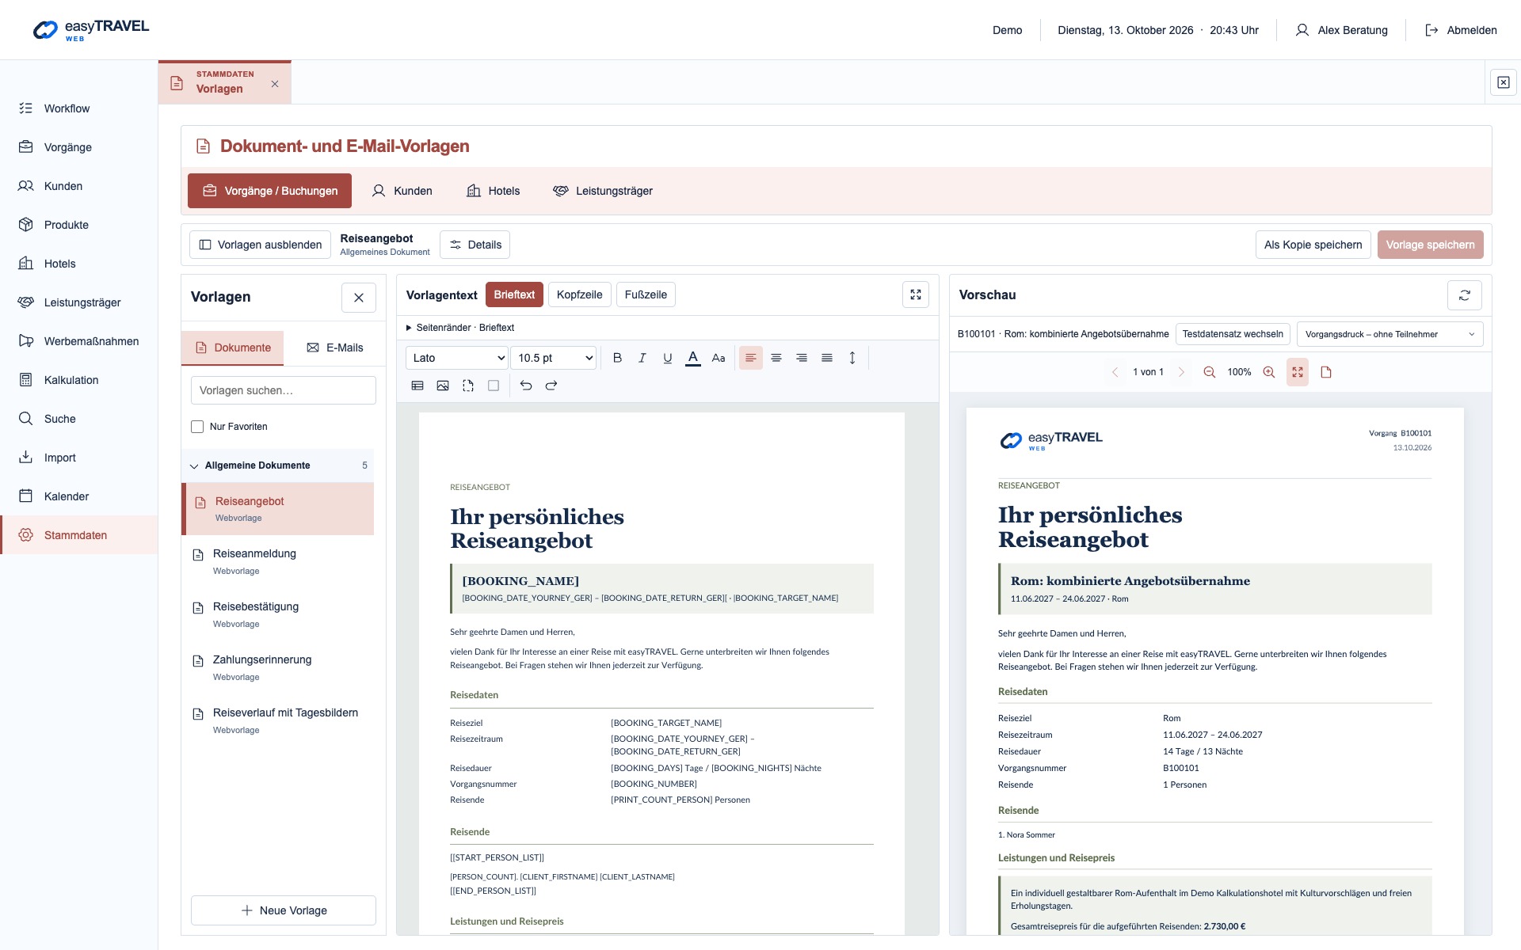Toggle bold formatting in editor toolbar

click(617, 358)
